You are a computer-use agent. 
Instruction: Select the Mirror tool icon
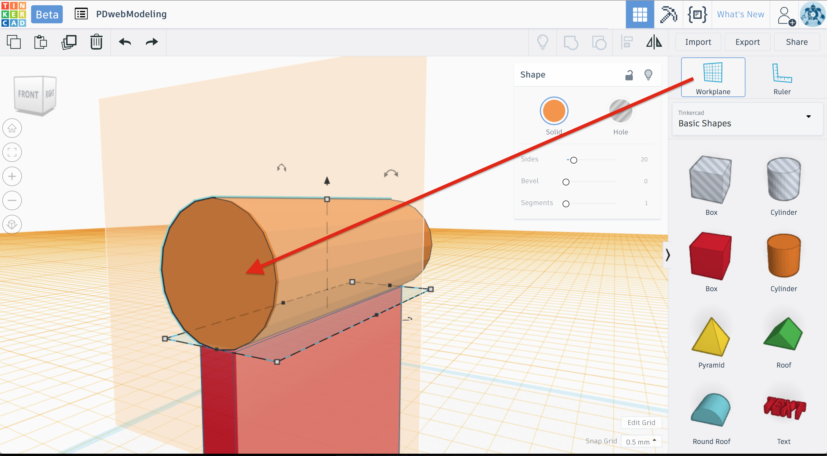point(654,42)
